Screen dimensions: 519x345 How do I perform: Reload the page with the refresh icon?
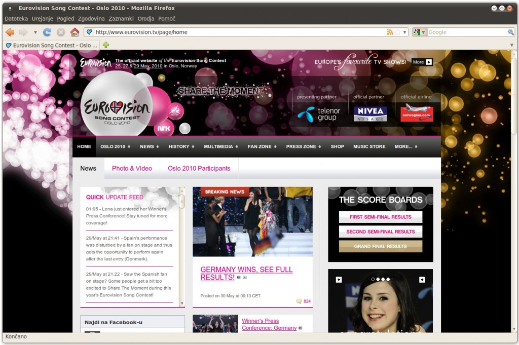(x=47, y=32)
